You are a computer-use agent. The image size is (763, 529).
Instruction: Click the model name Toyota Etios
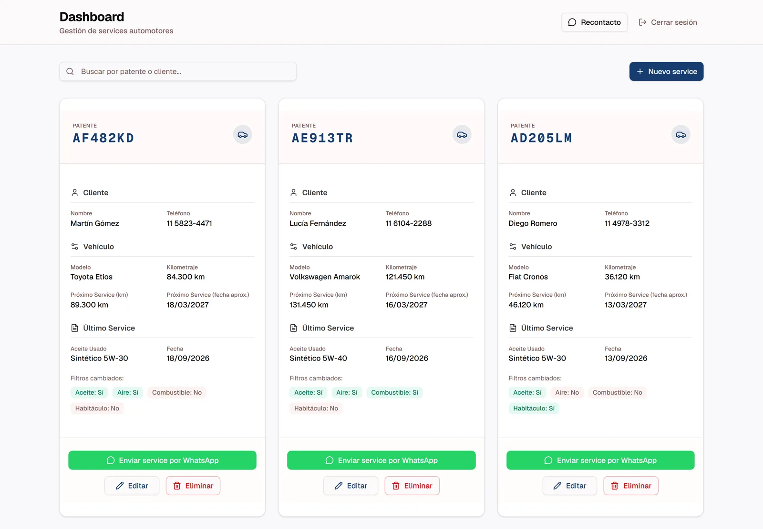[92, 277]
